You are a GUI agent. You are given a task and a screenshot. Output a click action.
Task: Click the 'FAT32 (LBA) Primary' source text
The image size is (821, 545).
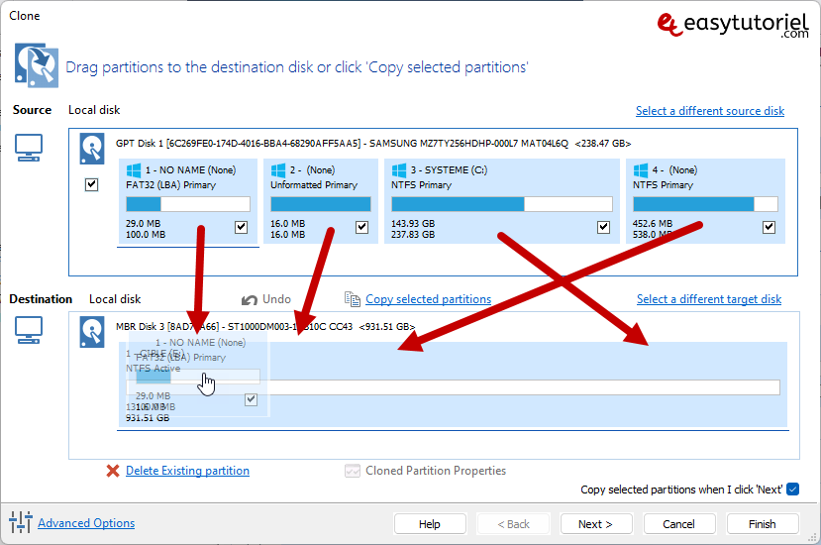[x=170, y=184]
